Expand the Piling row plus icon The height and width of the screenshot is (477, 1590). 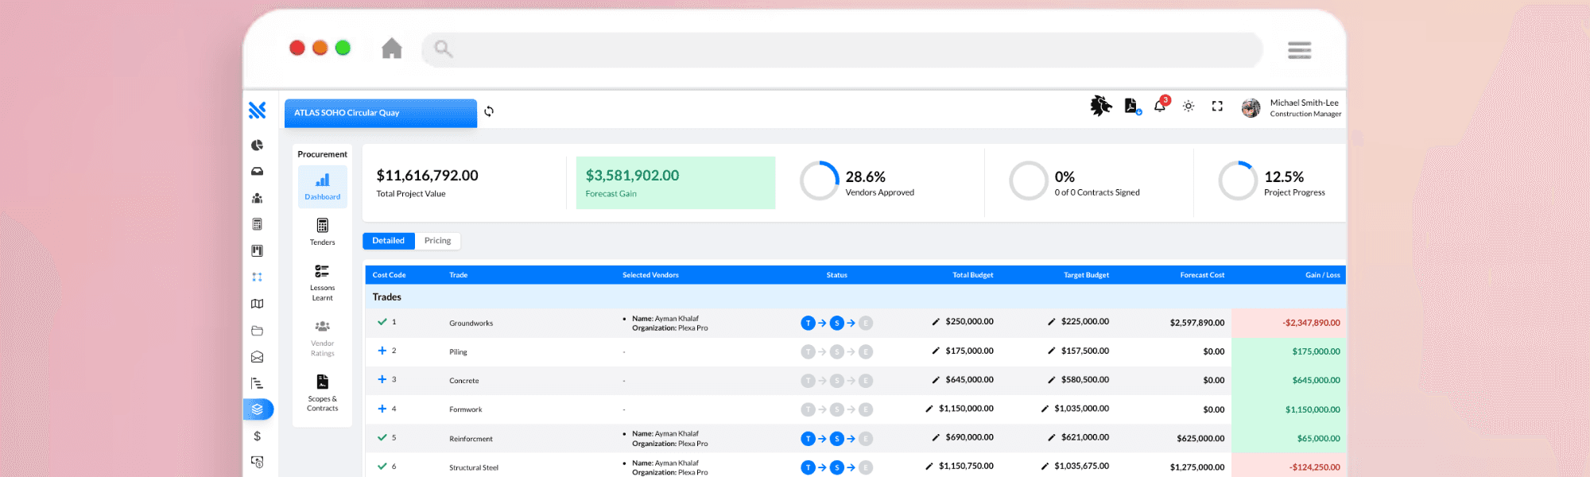tap(382, 351)
